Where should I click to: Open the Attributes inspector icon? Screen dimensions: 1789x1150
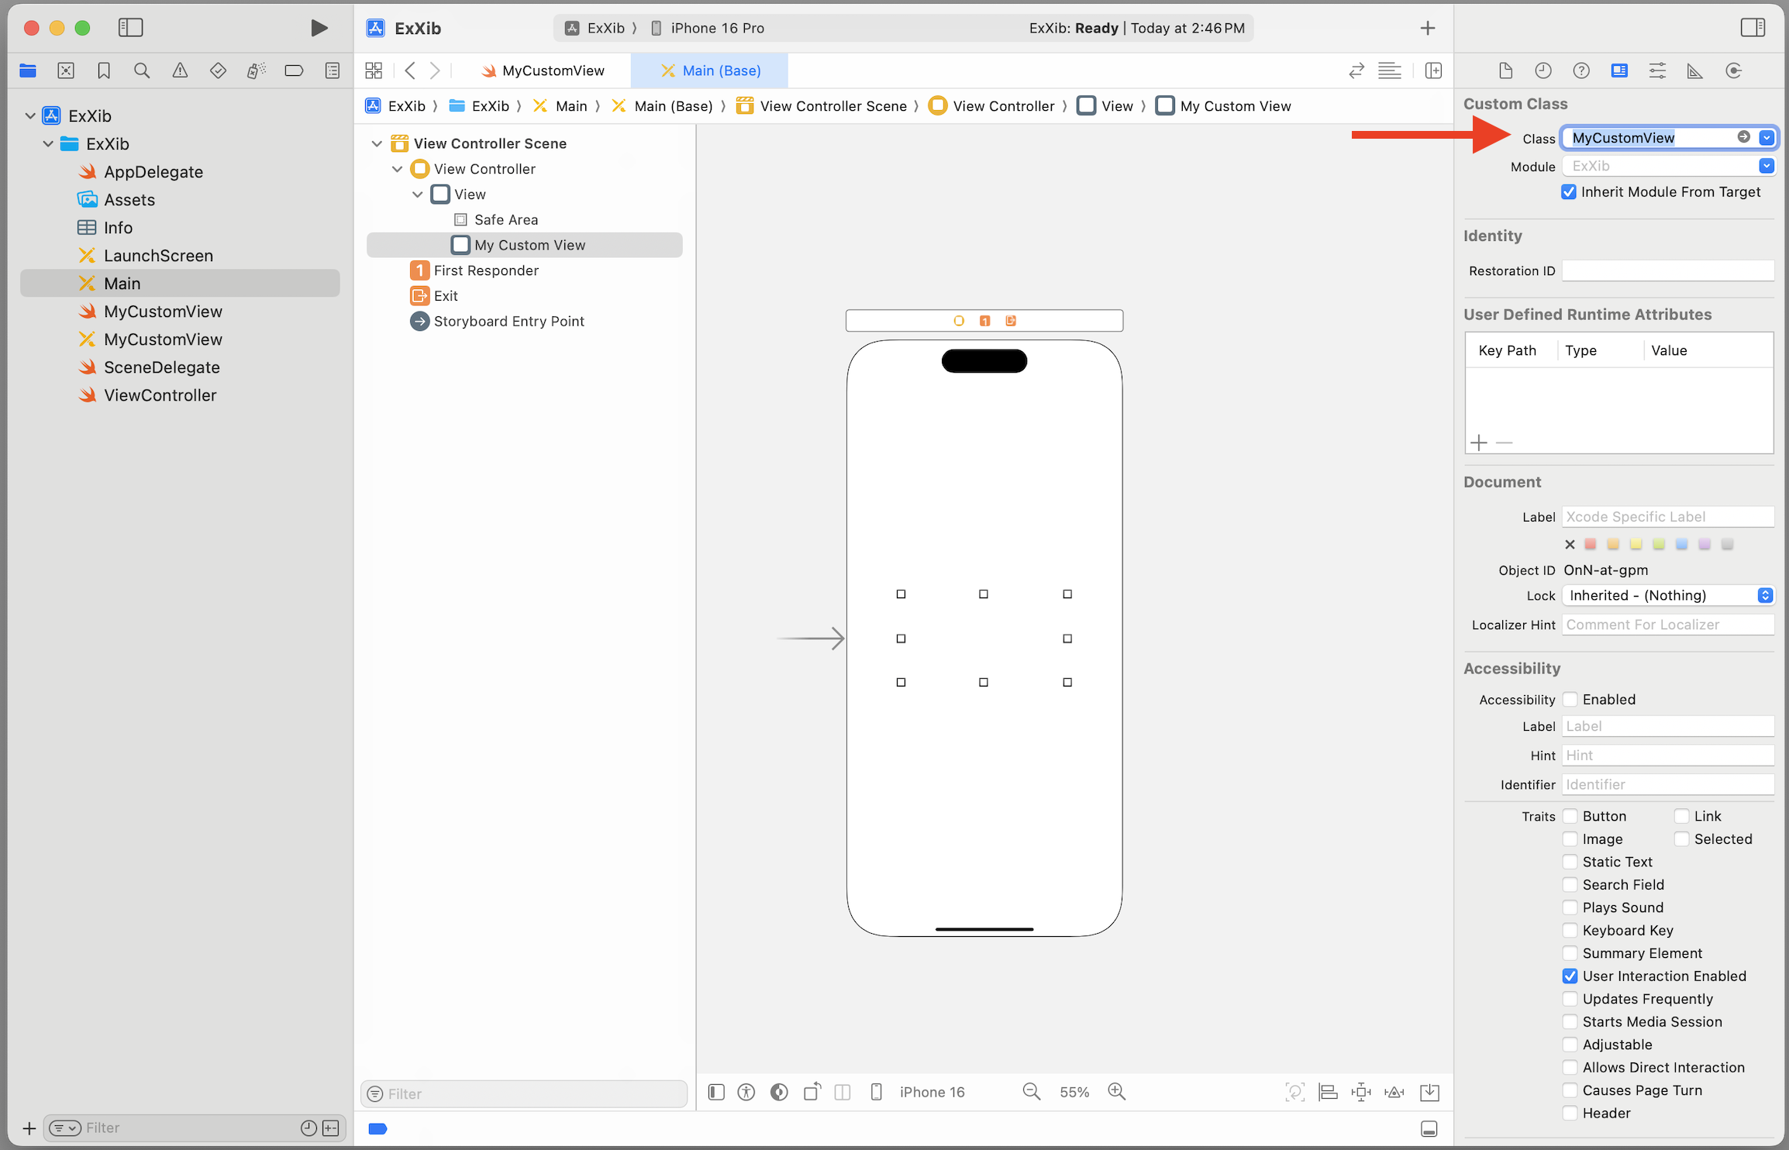[1657, 71]
